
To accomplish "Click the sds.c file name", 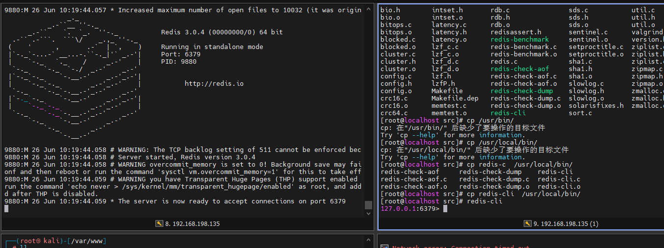I will [x=579, y=10].
